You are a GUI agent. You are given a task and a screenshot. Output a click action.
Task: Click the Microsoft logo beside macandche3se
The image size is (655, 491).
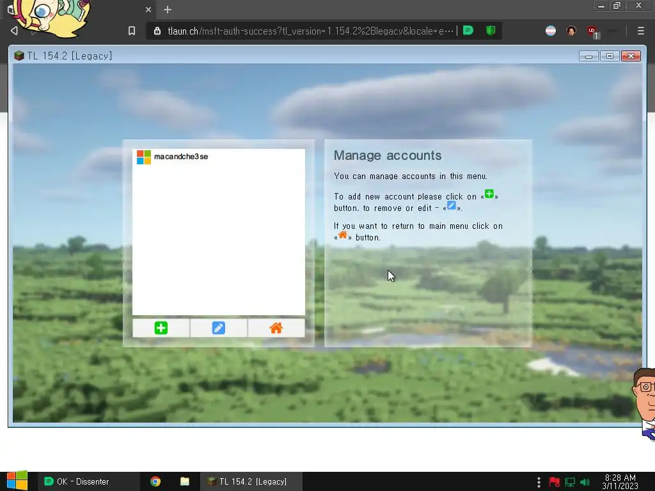[144, 157]
